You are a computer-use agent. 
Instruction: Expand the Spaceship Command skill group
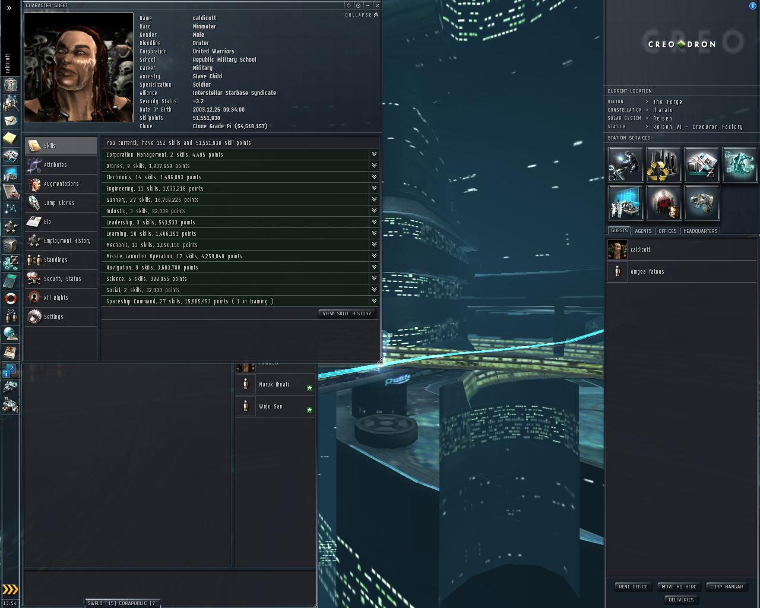[374, 301]
